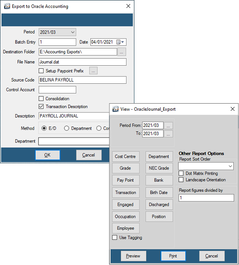239x265 pixels.
Task: Open the calendar icon in the Date field
Action: (x=118, y=42)
